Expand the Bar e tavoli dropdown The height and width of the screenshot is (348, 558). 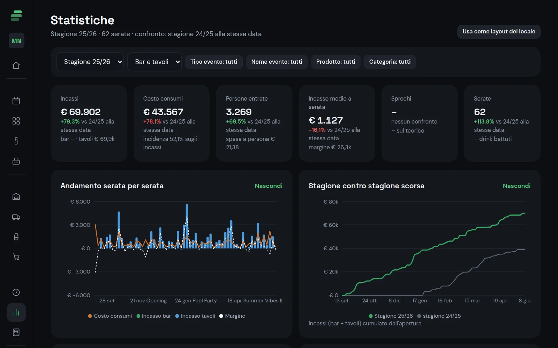point(154,62)
